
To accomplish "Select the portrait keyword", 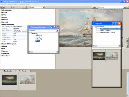I will click(38, 37).
